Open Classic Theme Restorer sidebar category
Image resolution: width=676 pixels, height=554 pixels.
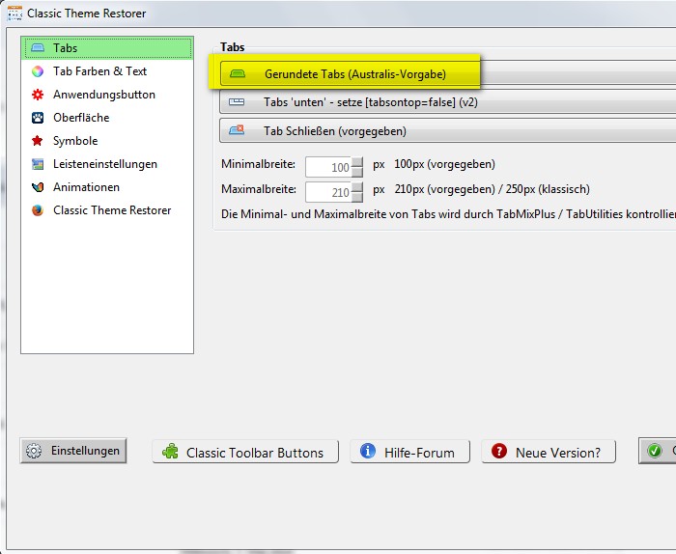tap(107, 210)
